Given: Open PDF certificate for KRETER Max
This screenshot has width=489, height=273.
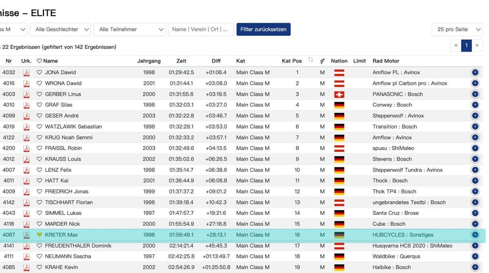Looking at the screenshot, I should 26,235.
